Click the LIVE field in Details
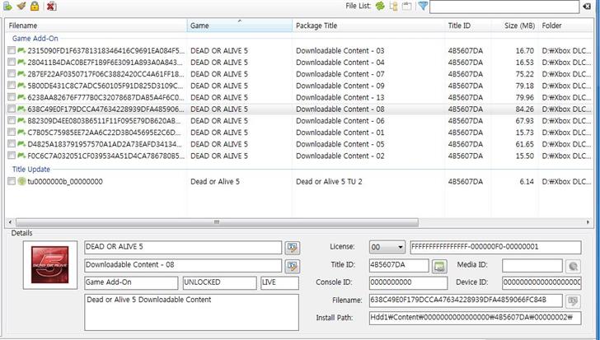Viewport: 600px width, 340px height. coord(279,282)
